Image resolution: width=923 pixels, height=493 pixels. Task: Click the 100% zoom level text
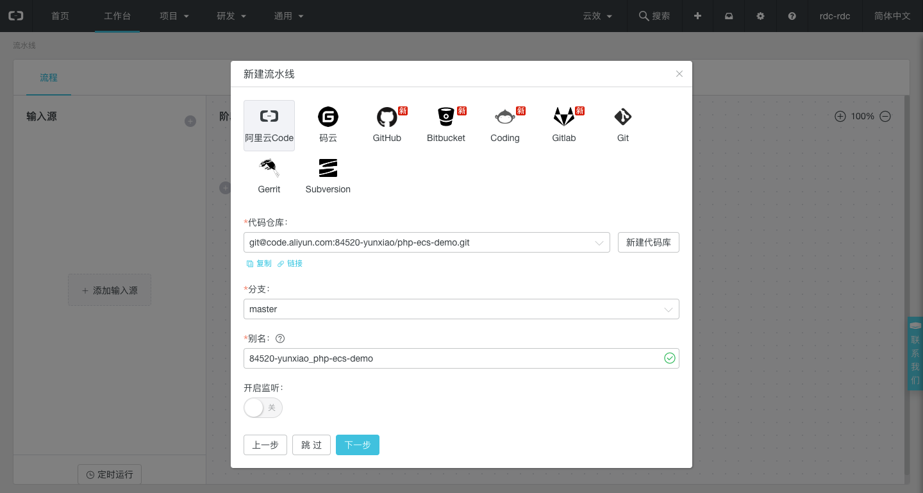coord(863,116)
